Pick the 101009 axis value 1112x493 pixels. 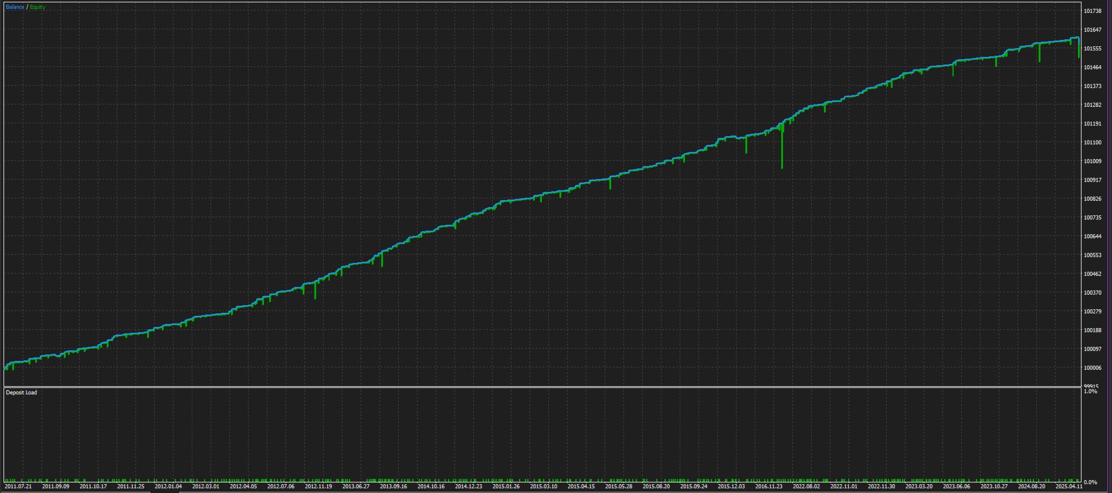(1093, 161)
